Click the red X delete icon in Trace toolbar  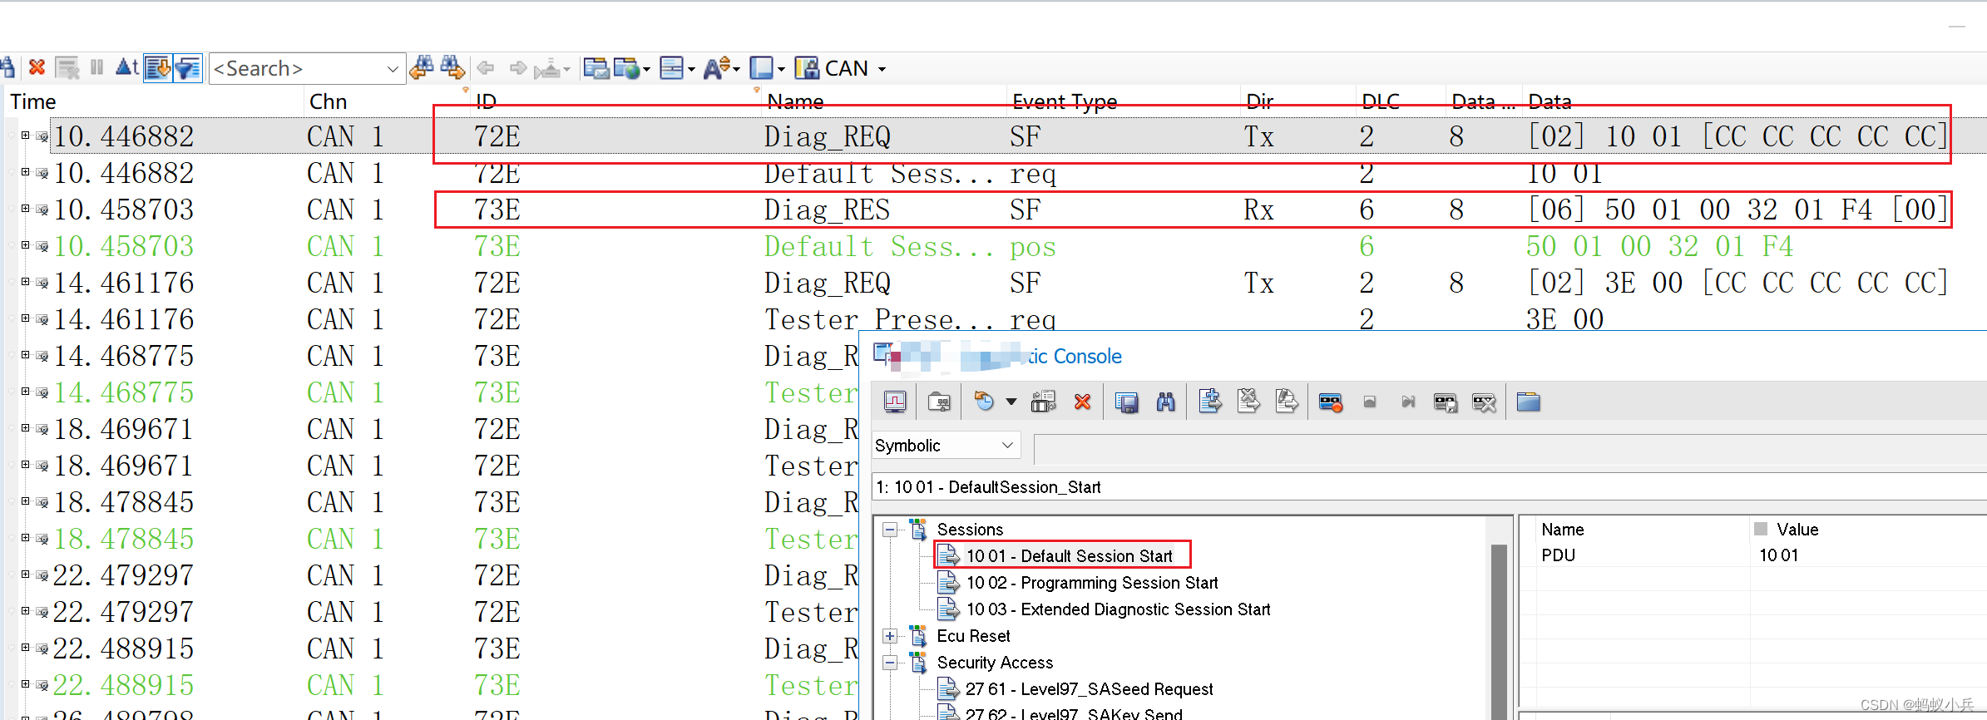pos(37,67)
